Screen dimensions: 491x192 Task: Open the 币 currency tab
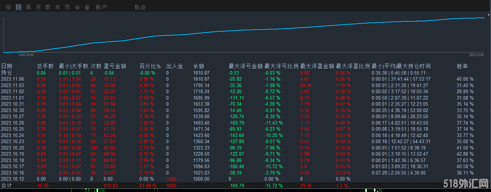pos(67,7)
